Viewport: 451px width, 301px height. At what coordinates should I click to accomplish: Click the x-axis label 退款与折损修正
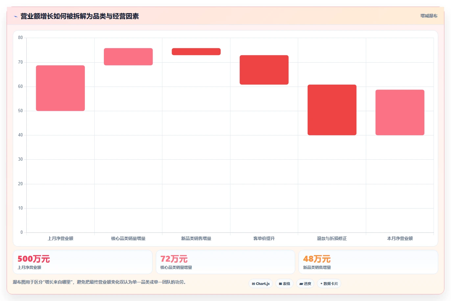pyautogui.click(x=332, y=238)
